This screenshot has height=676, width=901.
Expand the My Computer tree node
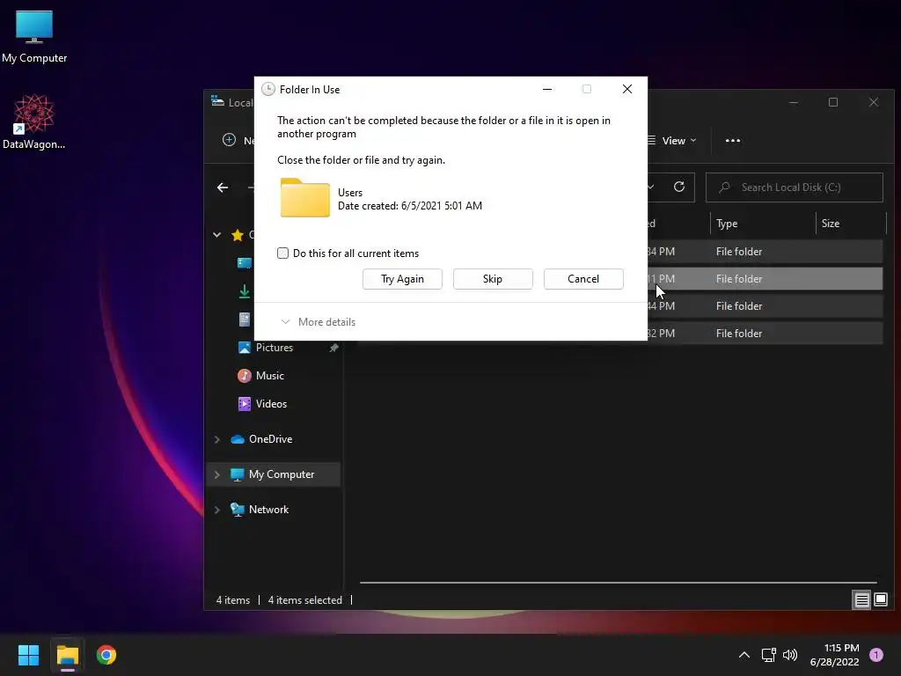pos(217,474)
